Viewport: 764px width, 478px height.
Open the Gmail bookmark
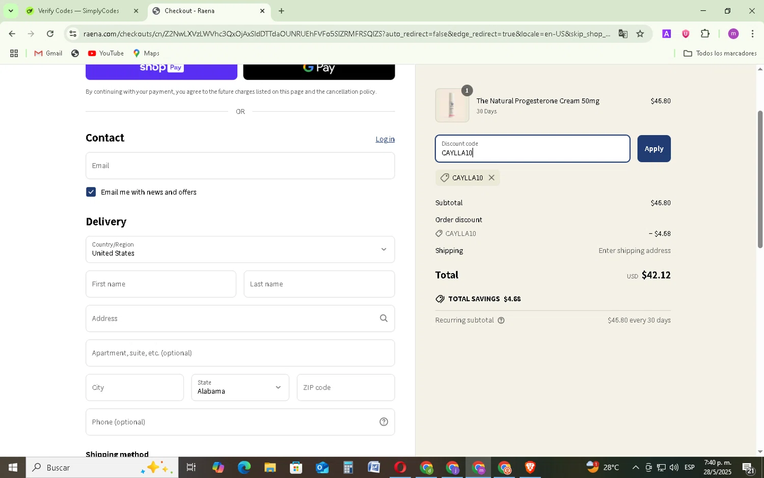(x=48, y=53)
